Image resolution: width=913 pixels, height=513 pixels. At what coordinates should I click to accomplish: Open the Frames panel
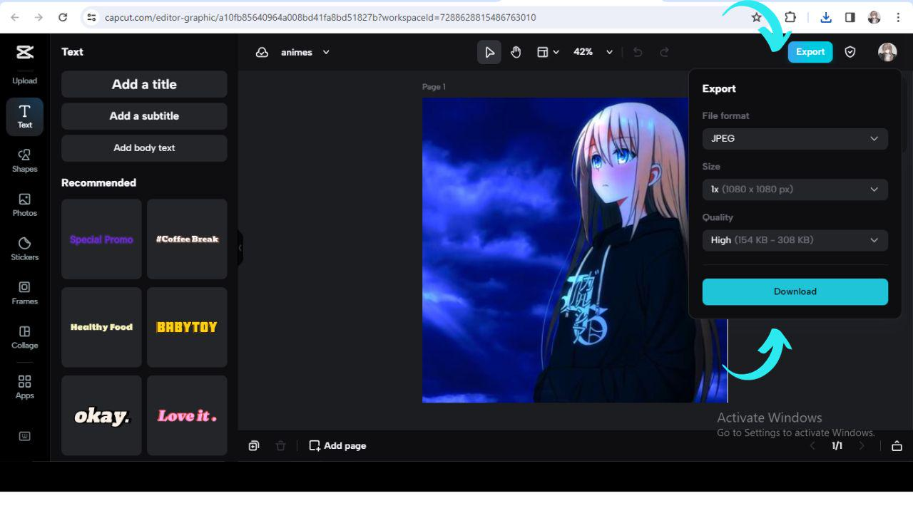[x=24, y=293]
